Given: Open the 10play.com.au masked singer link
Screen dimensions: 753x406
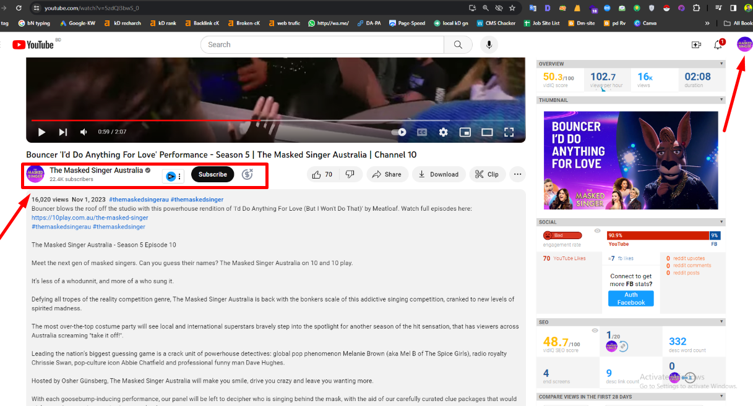Looking at the screenshot, I should 90,218.
